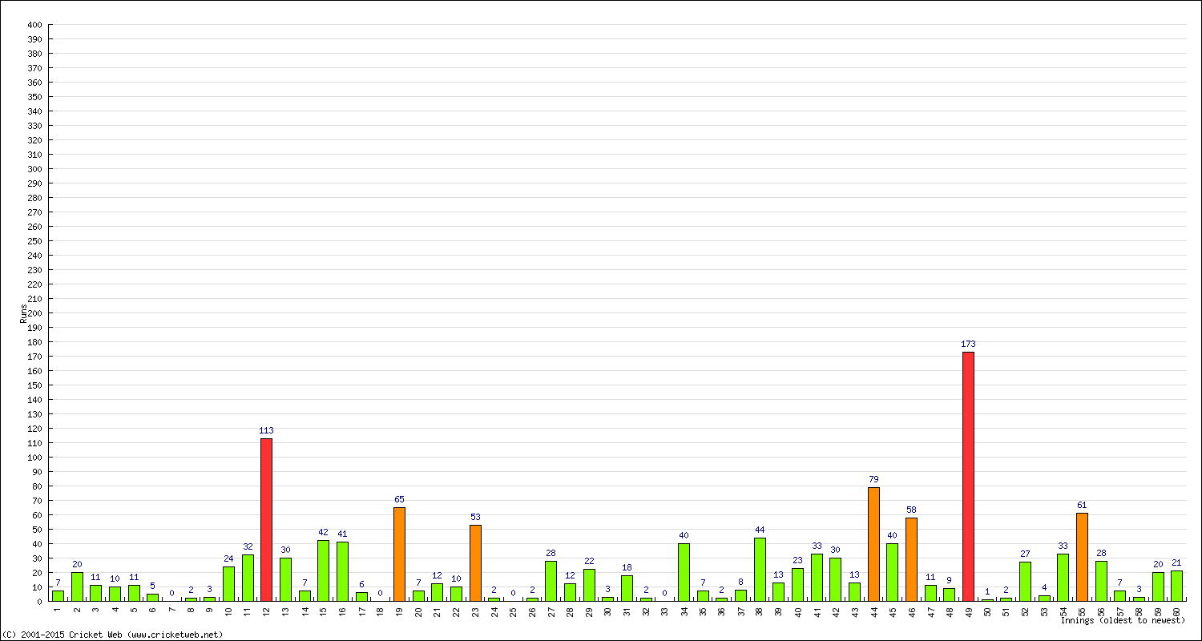Screen dimensions: 1202x641
Task: Click the orange bar valued 61
Action: pos(1082,557)
